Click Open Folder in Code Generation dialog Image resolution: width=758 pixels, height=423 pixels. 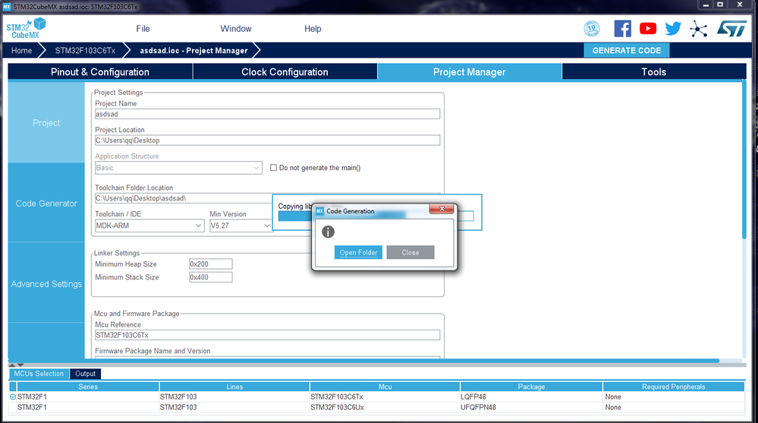[358, 252]
